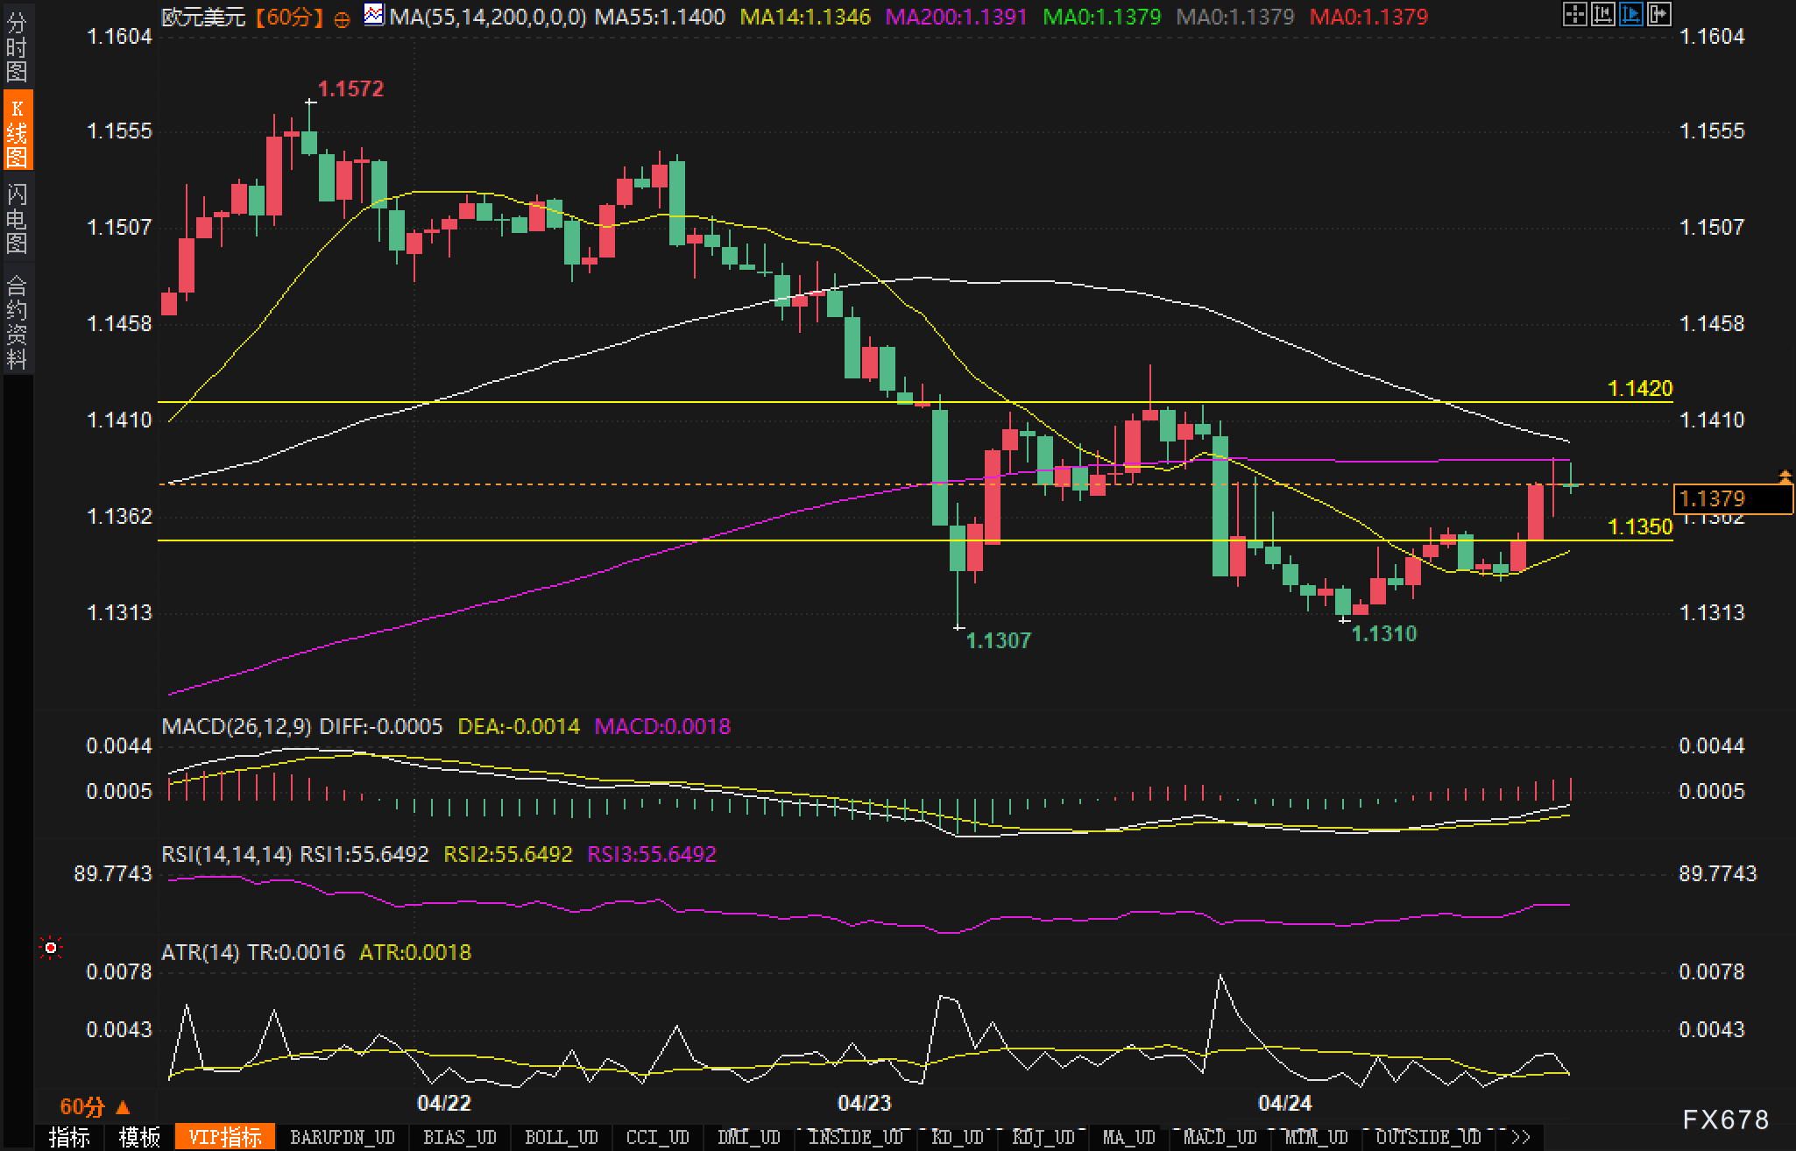The width and height of the screenshot is (1796, 1151).
Task: Click the yellow 1.1420 resistance line label
Action: (1640, 388)
